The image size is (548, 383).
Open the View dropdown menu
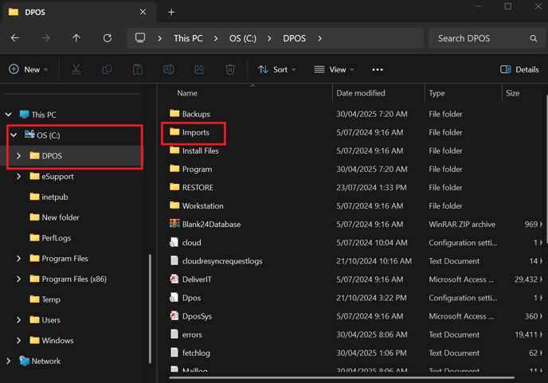click(334, 69)
